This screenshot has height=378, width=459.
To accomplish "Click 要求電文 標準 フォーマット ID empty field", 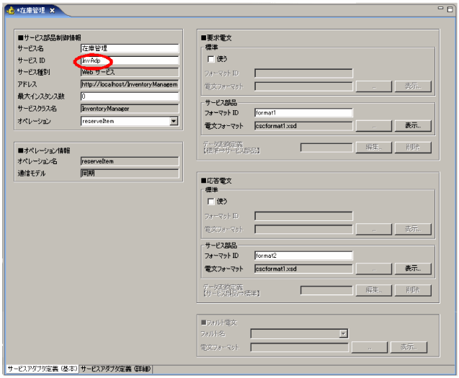I will (303, 73).
